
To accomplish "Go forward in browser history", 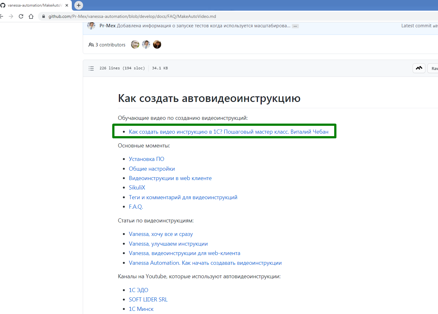I will tap(11, 16).
